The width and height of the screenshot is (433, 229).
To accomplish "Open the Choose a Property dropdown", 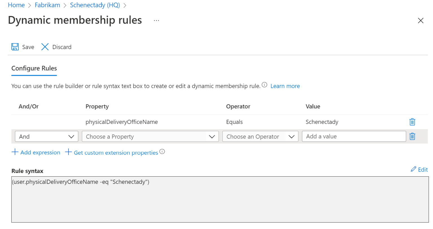I will tap(150, 137).
